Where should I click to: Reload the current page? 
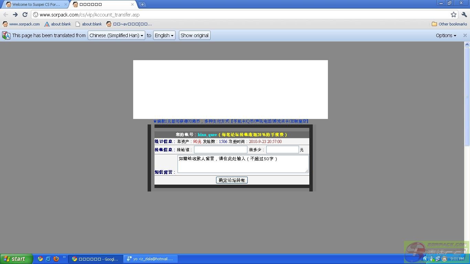tap(25, 14)
